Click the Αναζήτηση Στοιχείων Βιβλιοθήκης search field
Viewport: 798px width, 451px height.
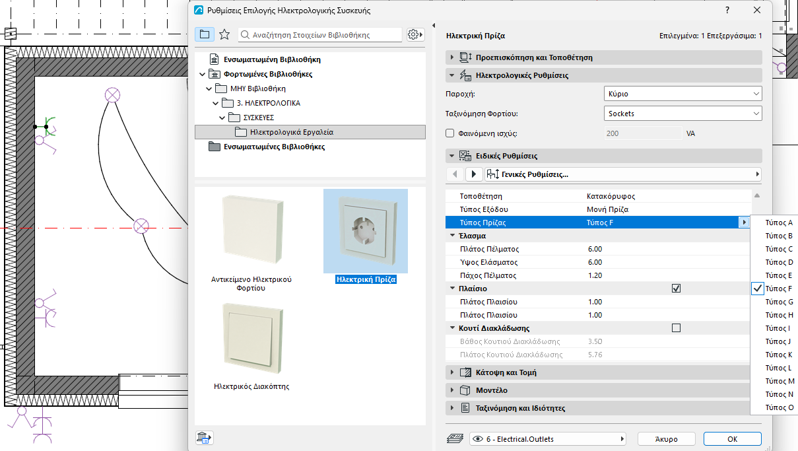click(319, 34)
